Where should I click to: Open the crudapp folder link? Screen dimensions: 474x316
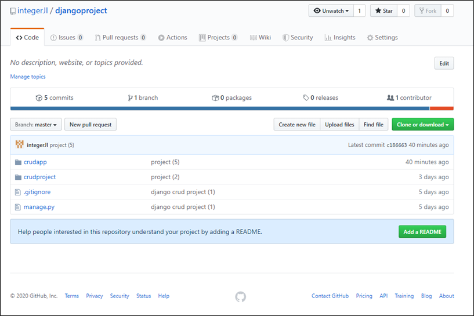pyautogui.click(x=35, y=162)
